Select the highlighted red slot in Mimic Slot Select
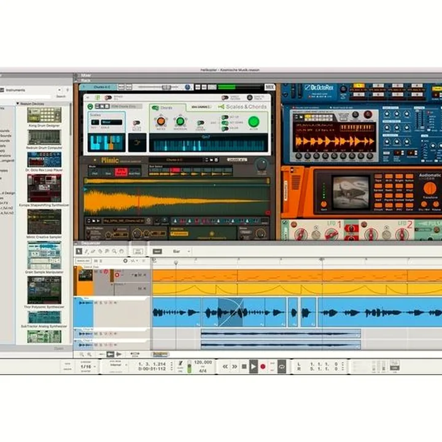The image size is (442, 442). coord(175,170)
